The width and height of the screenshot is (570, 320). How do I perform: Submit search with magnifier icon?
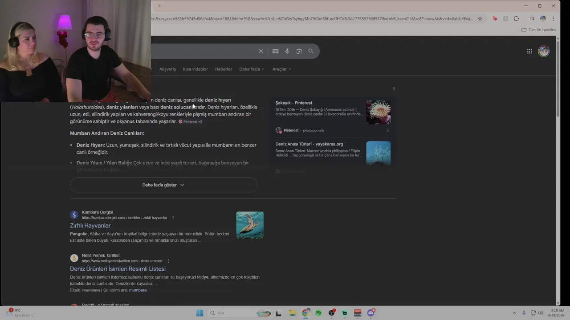click(311, 51)
